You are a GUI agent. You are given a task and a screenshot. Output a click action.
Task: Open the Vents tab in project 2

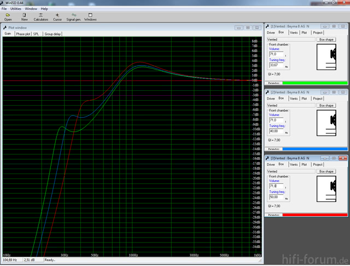coord(294,99)
